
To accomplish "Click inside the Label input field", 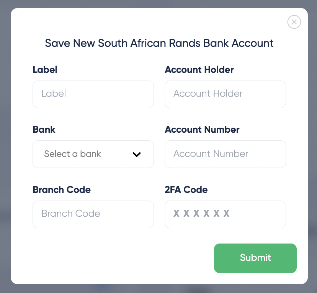I will click(x=93, y=94).
